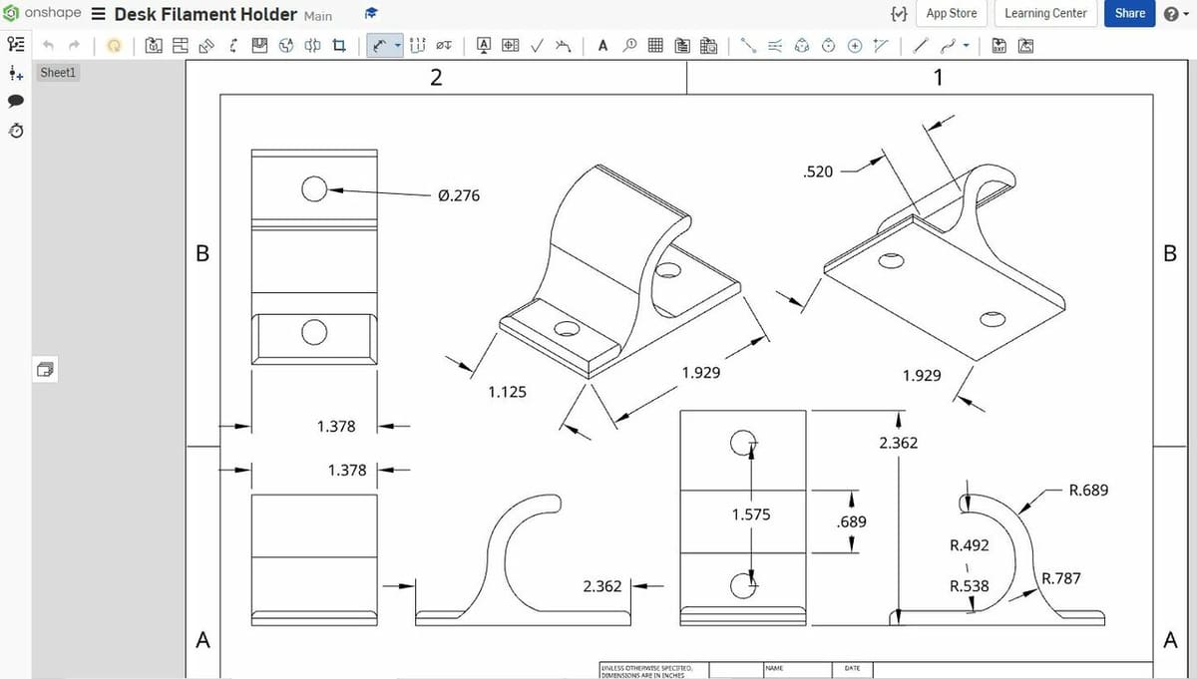Select the Section view tool
The height and width of the screenshot is (679, 1197).
232,46
